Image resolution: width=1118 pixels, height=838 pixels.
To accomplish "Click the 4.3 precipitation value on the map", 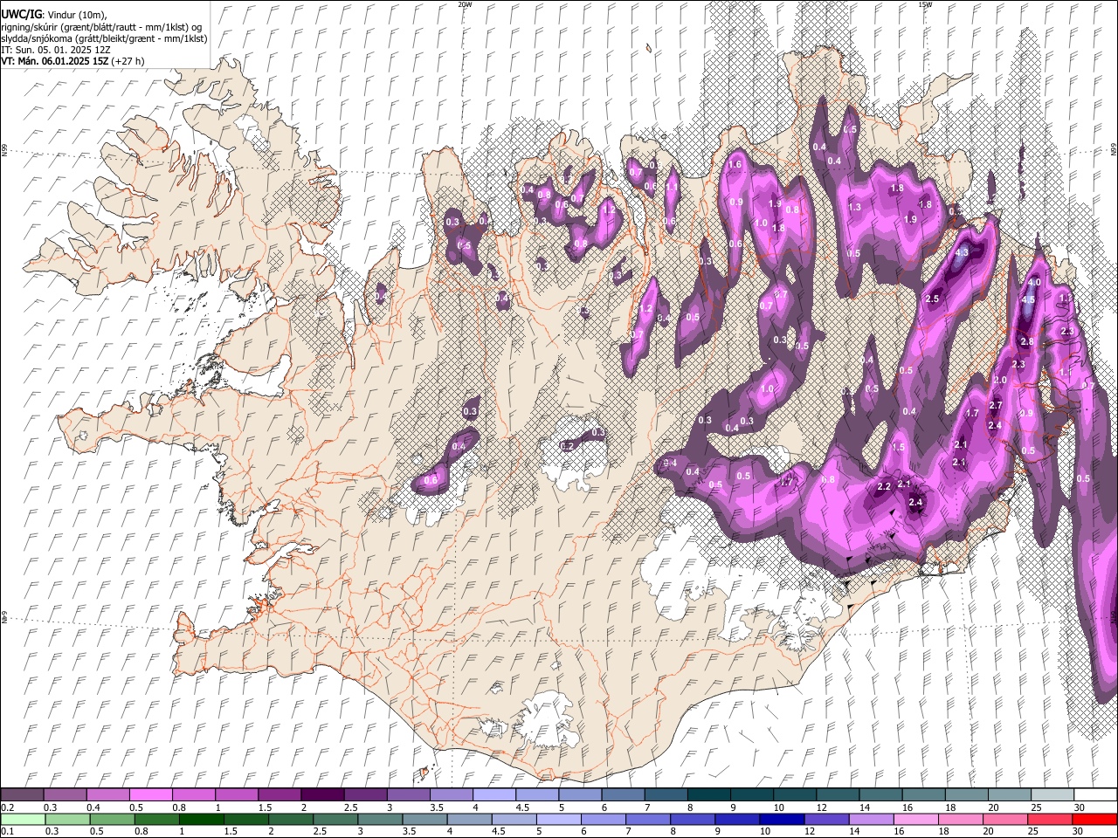I will (x=963, y=252).
